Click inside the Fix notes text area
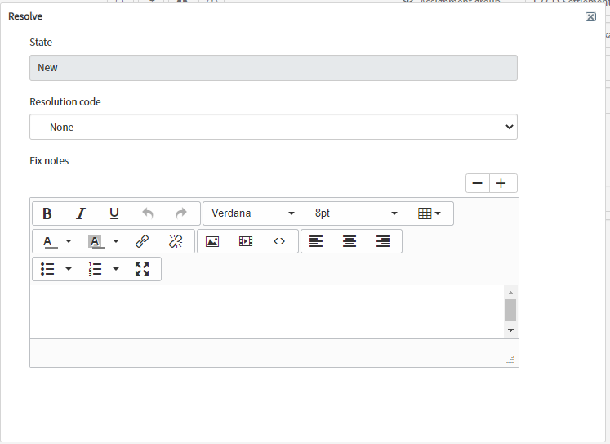 (266, 311)
